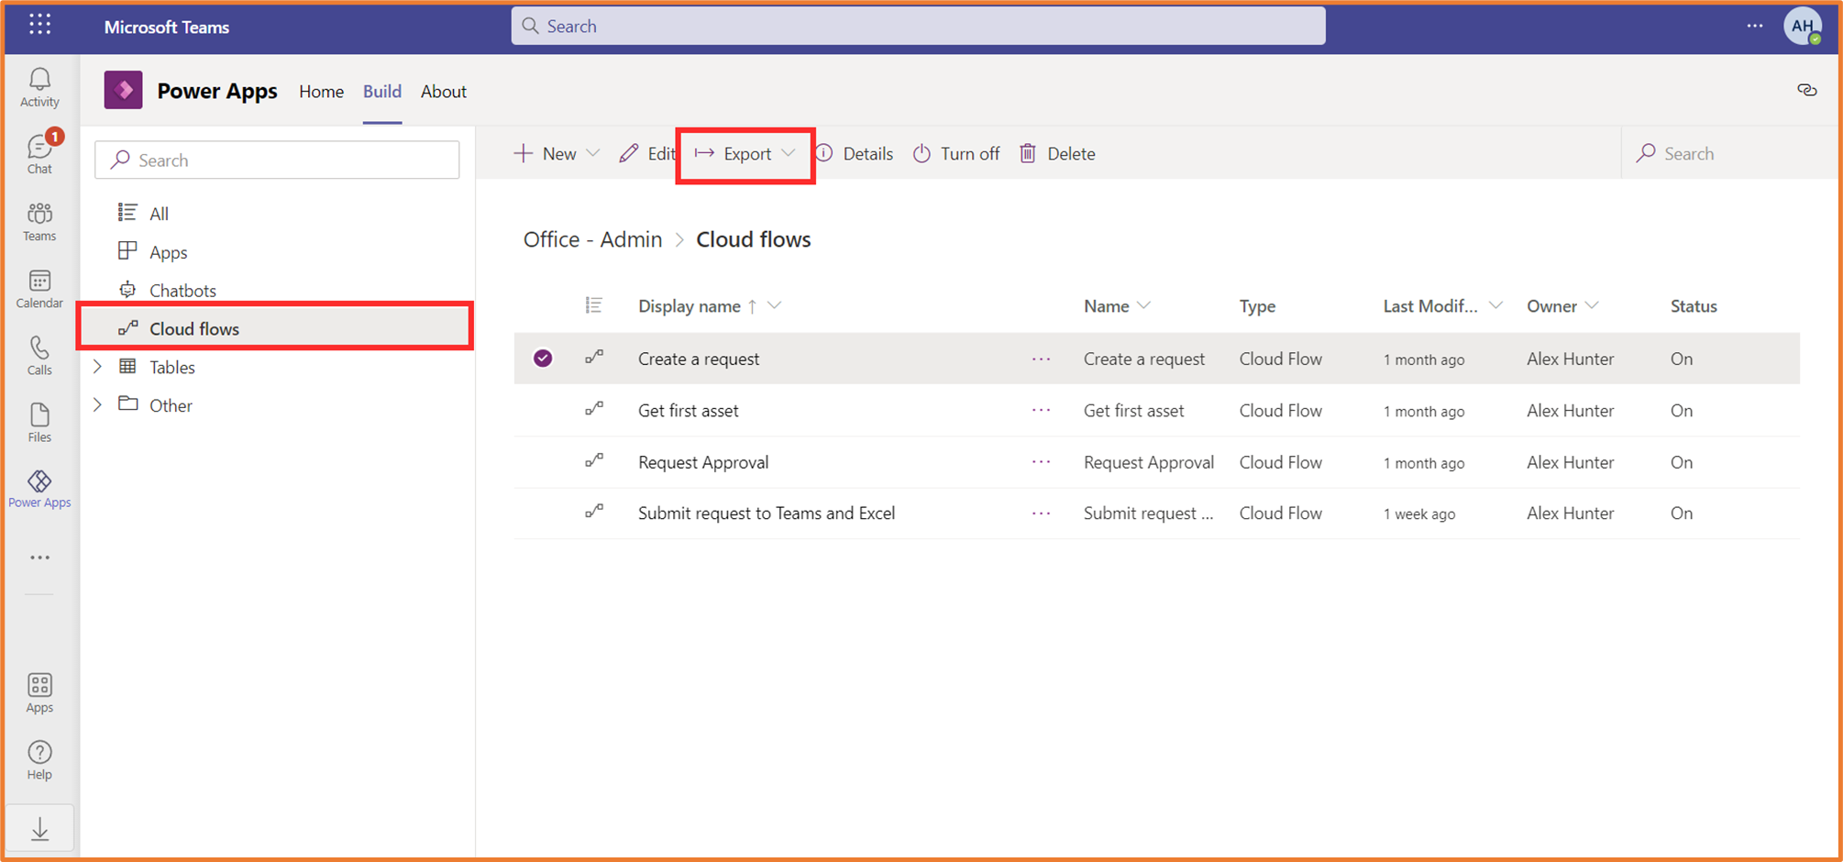Open the About tab
Viewport: 1843px width, 862px height.
click(443, 91)
